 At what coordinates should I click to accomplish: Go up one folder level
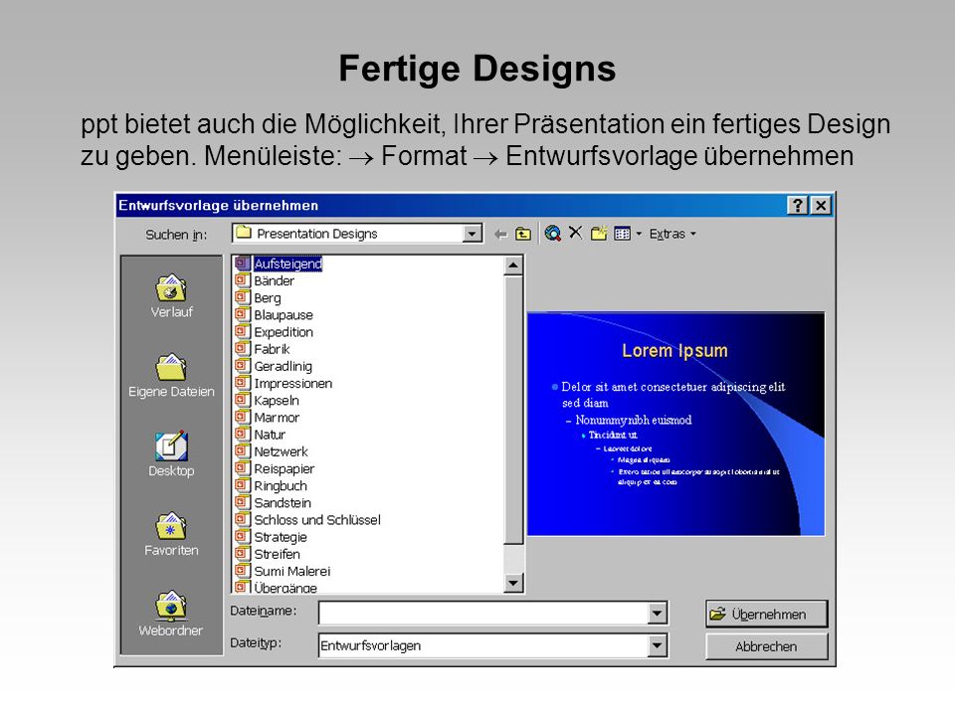click(x=523, y=234)
